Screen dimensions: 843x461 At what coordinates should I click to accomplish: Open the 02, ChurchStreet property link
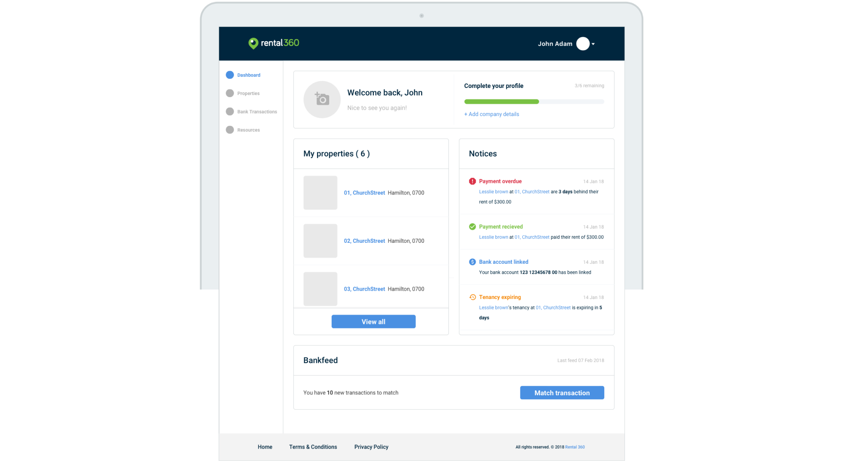click(x=364, y=241)
